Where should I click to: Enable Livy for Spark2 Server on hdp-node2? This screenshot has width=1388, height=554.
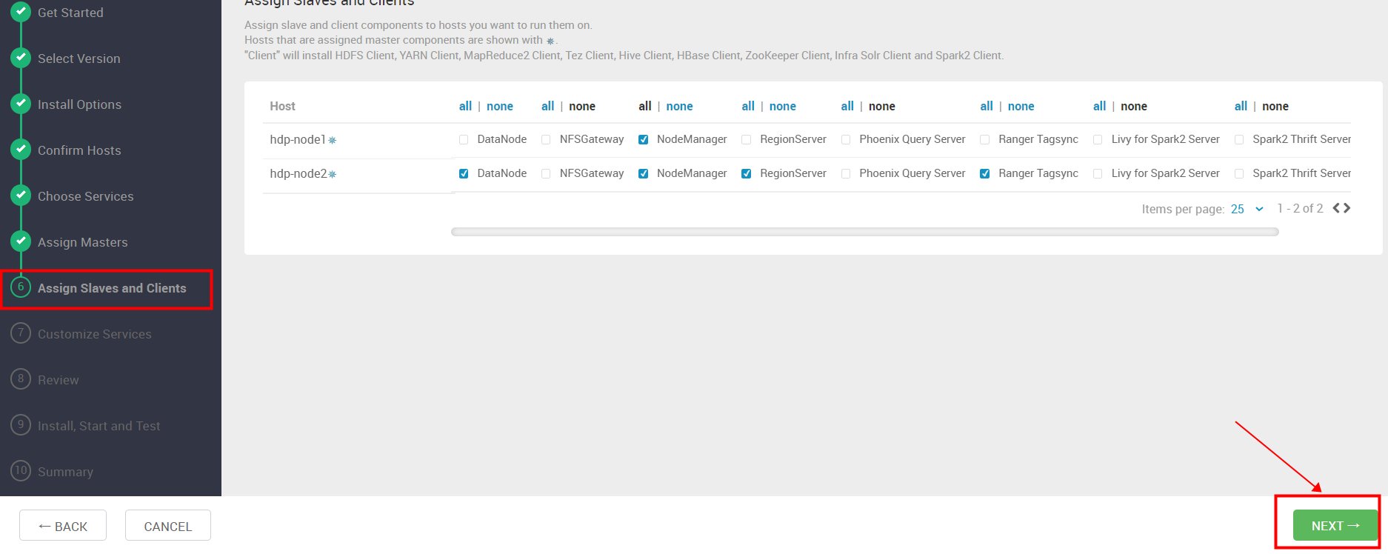[x=1098, y=173]
